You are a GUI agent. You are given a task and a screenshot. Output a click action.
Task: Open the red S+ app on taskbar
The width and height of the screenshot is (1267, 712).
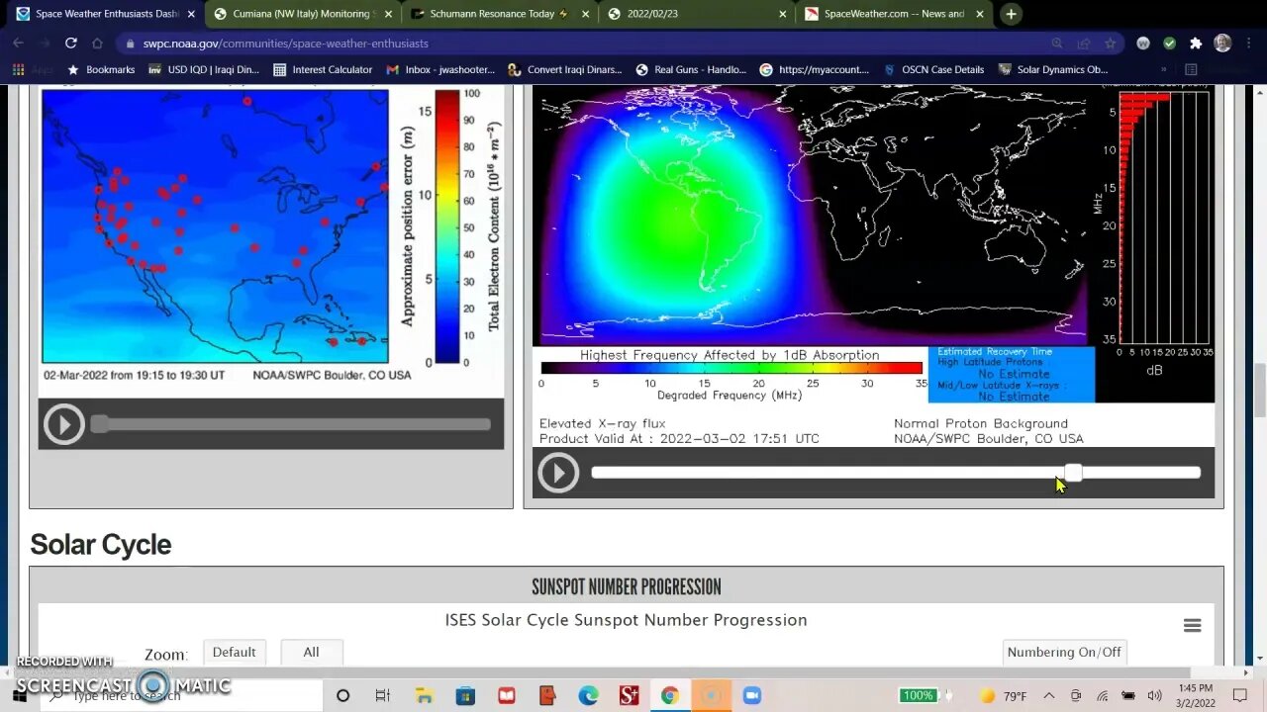tap(629, 696)
